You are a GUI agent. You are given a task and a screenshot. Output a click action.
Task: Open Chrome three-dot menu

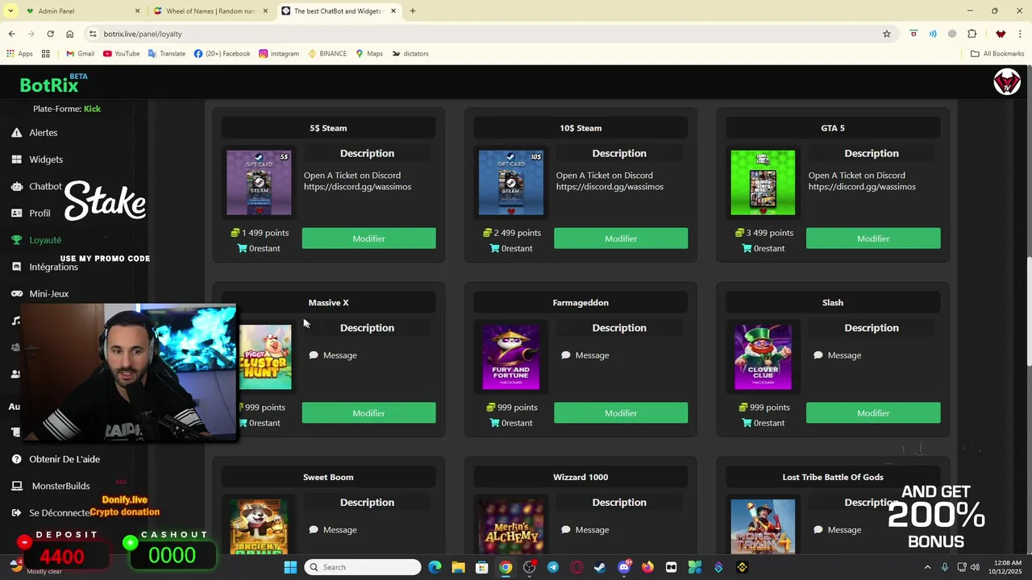(1020, 34)
